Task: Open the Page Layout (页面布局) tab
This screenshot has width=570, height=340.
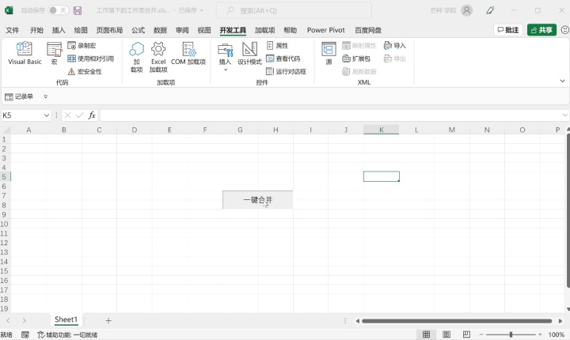Action: pyautogui.click(x=109, y=30)
